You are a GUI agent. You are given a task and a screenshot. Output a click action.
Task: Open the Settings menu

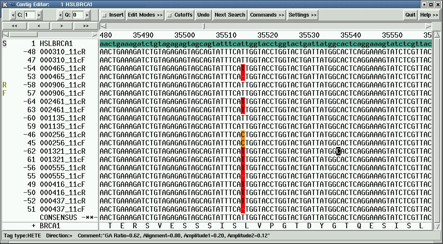pyautogui.click(x=302, y=15)
